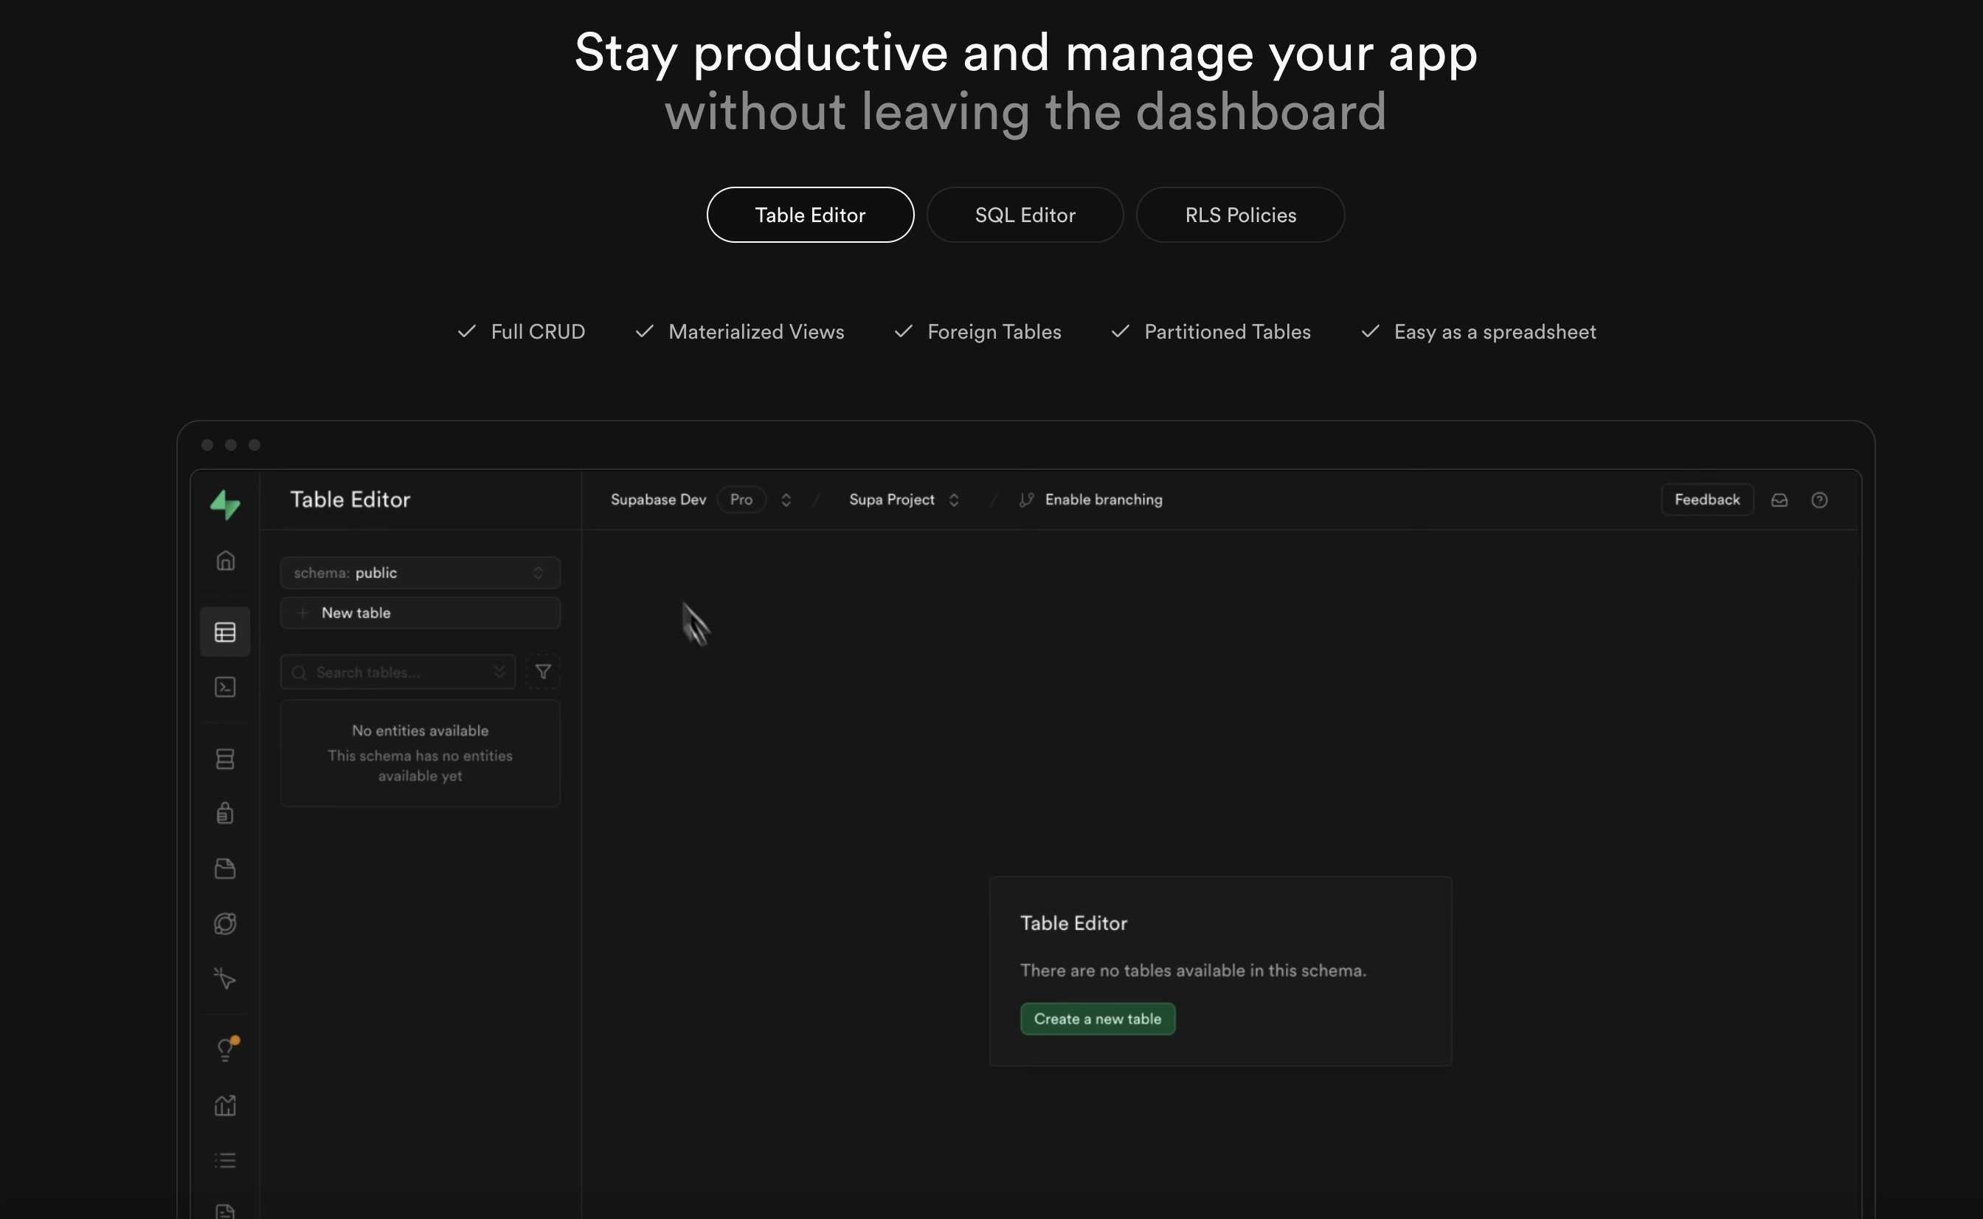Image resolution: width=1983 pixels, height=1219 pixels.
Task: Open the API Docs file icon
Action: coord(225,1211)
